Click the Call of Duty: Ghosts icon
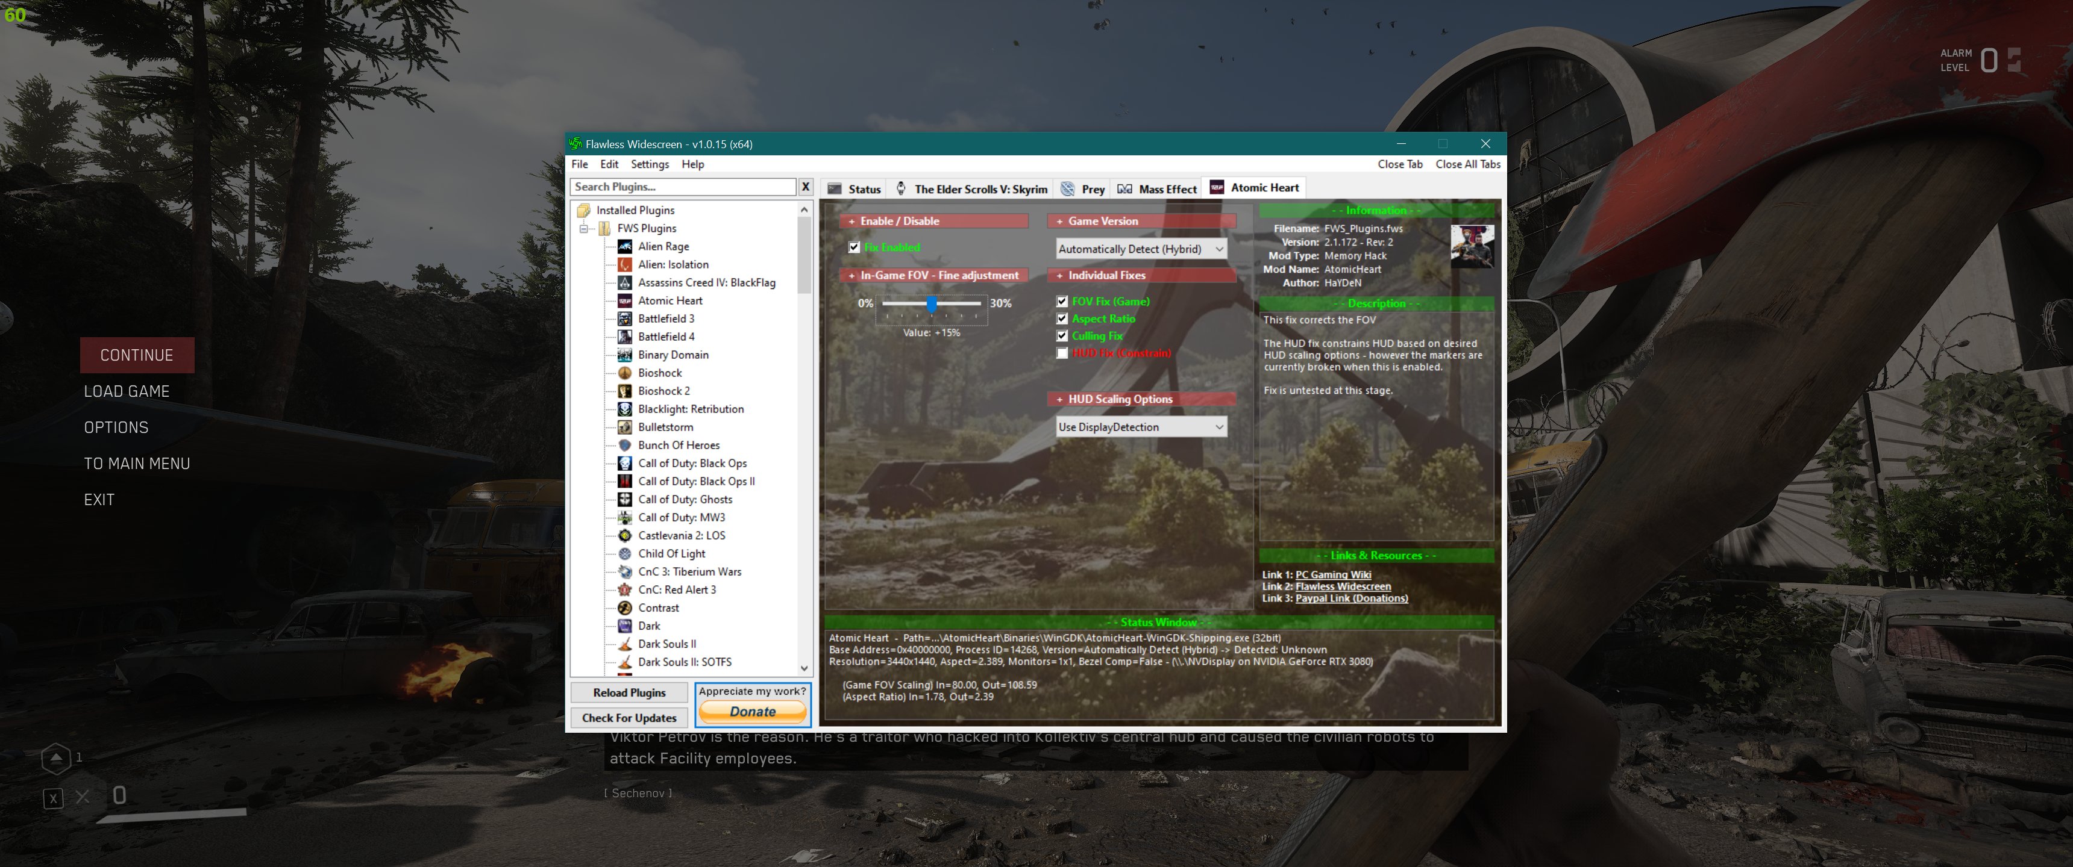 pyautogui.click(x=624, y=500)
